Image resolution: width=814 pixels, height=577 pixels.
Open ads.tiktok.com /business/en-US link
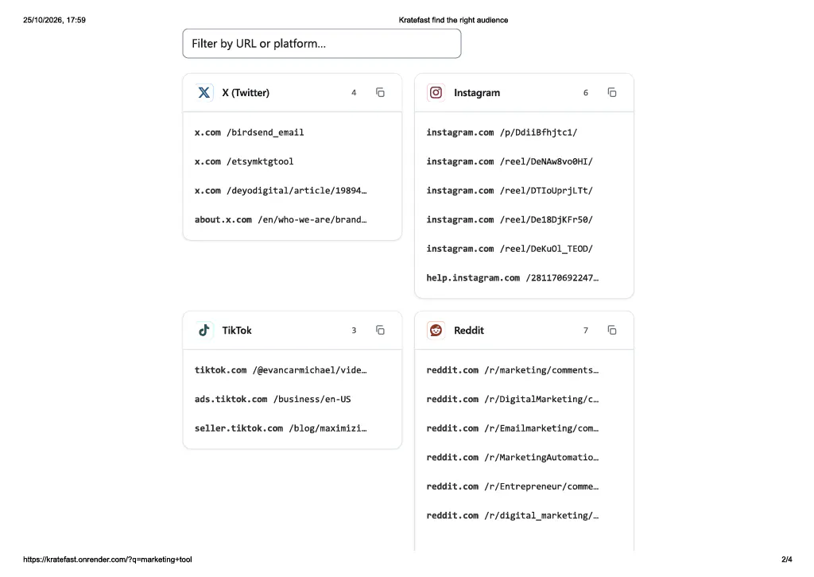[x=273, y=399]
